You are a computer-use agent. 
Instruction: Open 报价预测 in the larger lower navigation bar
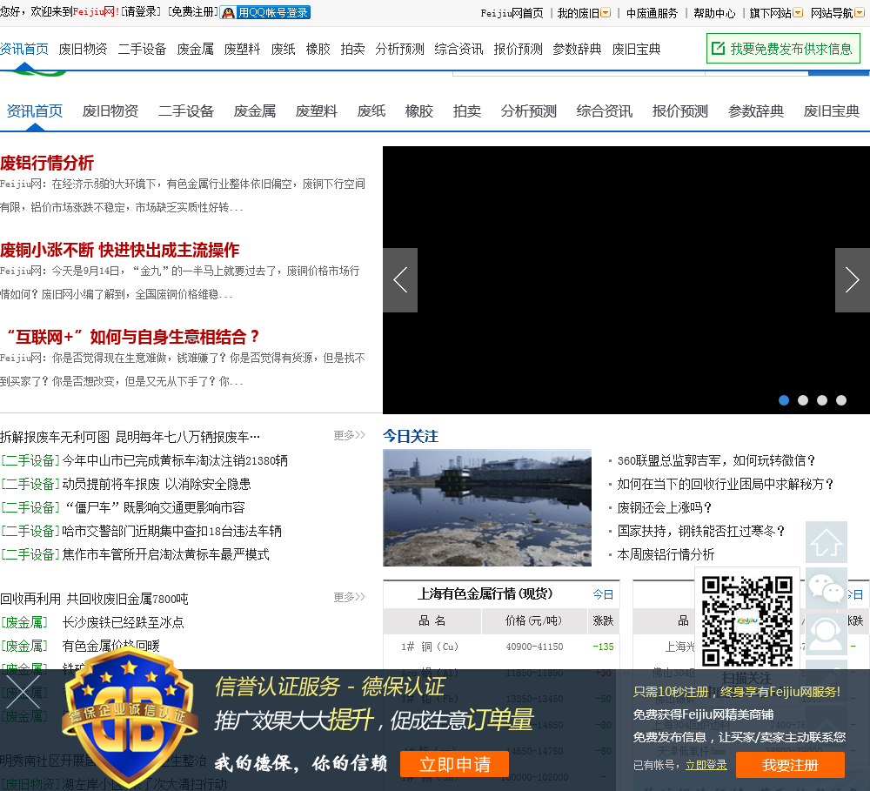pyautogui.click(x=680, y=111)
